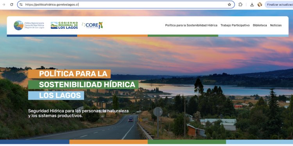Focus the address bar with politicahidrica.goreloslagos.cl
The width and height of the screenshot is (293, 146).
point(126,5)
